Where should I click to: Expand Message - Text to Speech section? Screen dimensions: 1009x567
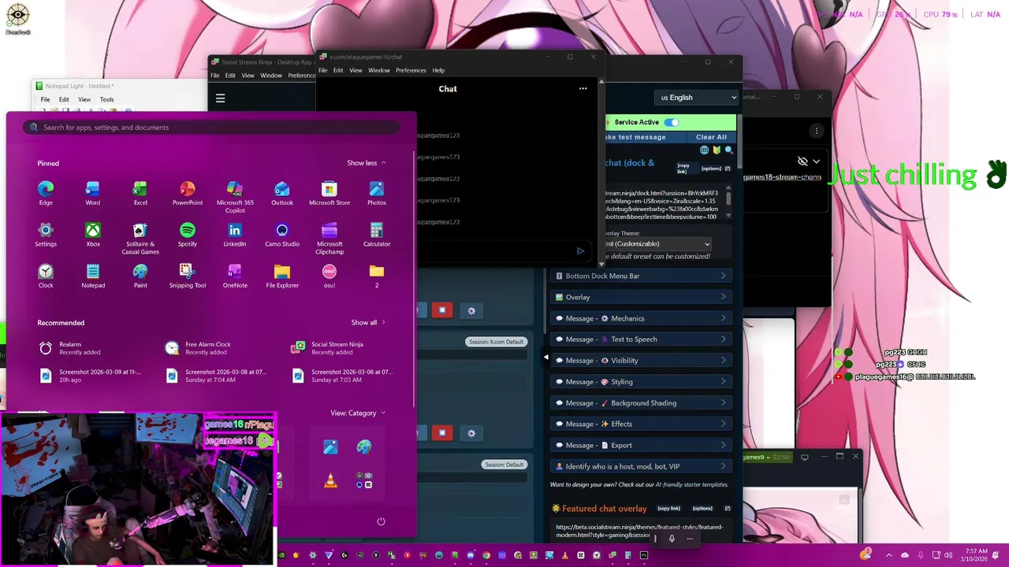642,339
